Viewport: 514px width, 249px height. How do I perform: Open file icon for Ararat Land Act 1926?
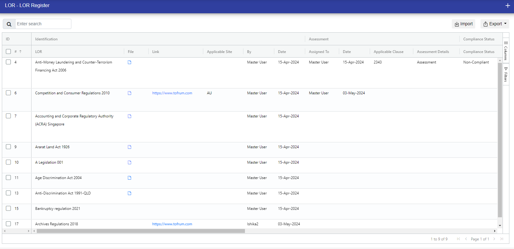[x=129, y=147]
